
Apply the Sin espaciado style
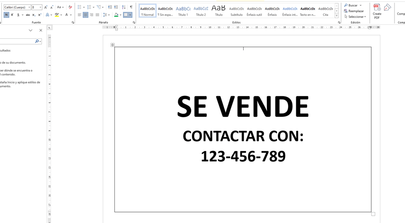click(165, 11)
